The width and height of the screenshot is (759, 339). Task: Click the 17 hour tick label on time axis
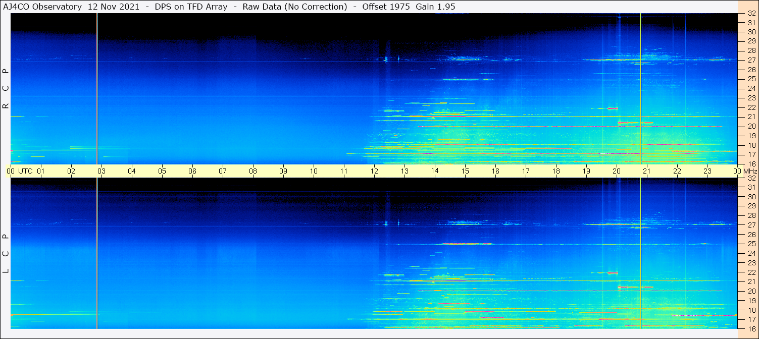(526, 171)
